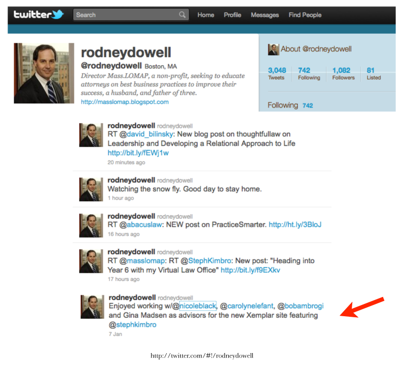Screen dimensions: 402x374
Task: Click rodneydowell name on the Xemplar tweet
Action: (x=132, y=297)
